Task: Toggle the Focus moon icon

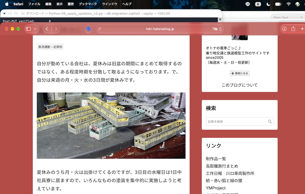Action: [268, 4]
